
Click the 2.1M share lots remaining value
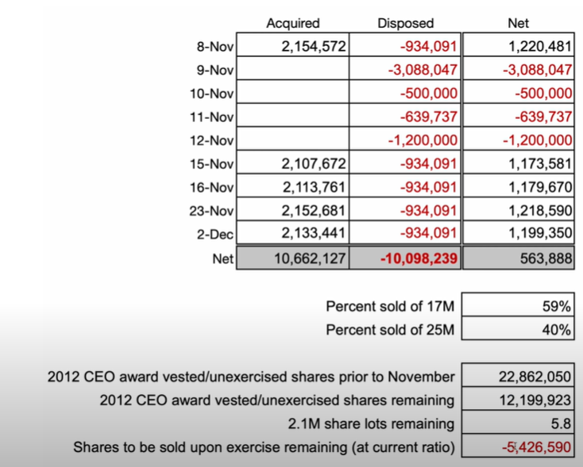point(518,423)
